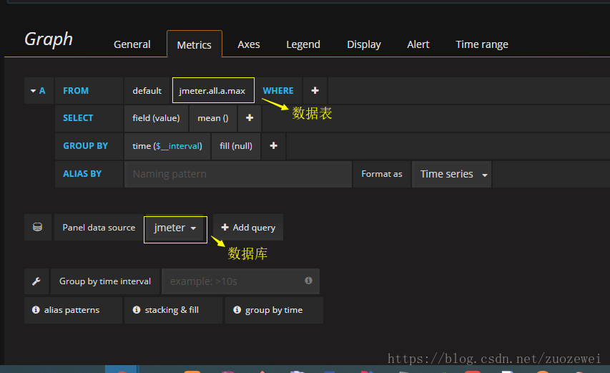Screen dimensions: 610x373
Task: Click the field (value) segment
Action: (x=156, y=118)
